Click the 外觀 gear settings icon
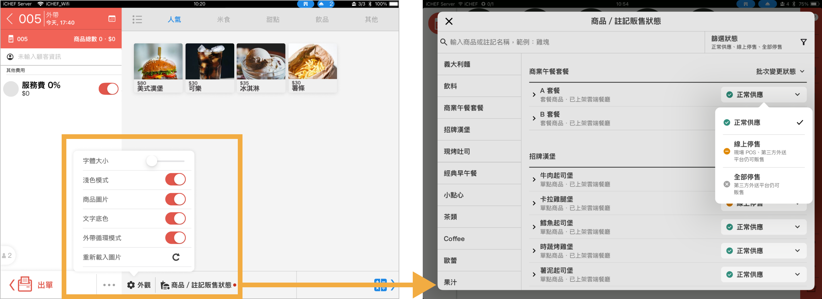This screenshot has height=299, width=822. pyautogui.click(x=131, y=285)
